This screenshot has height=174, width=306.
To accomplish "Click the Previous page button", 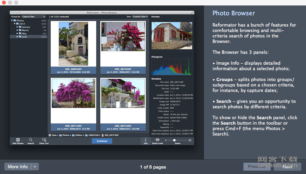I will [x=257, y=167].
